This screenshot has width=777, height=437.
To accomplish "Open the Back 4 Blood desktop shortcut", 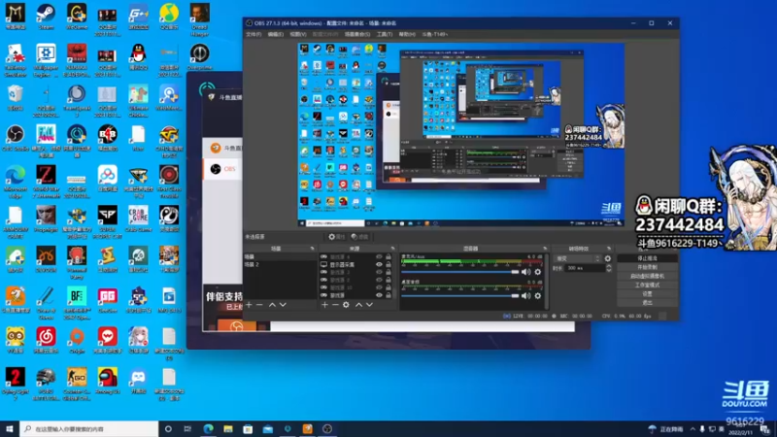I will (107, 139).
